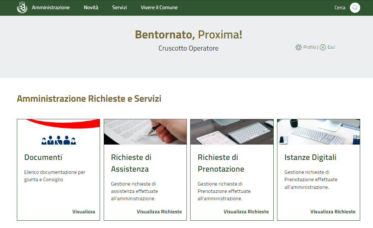
Task: Click the Cerca search label
Action: pyautogui.click(x=340, y=8)
